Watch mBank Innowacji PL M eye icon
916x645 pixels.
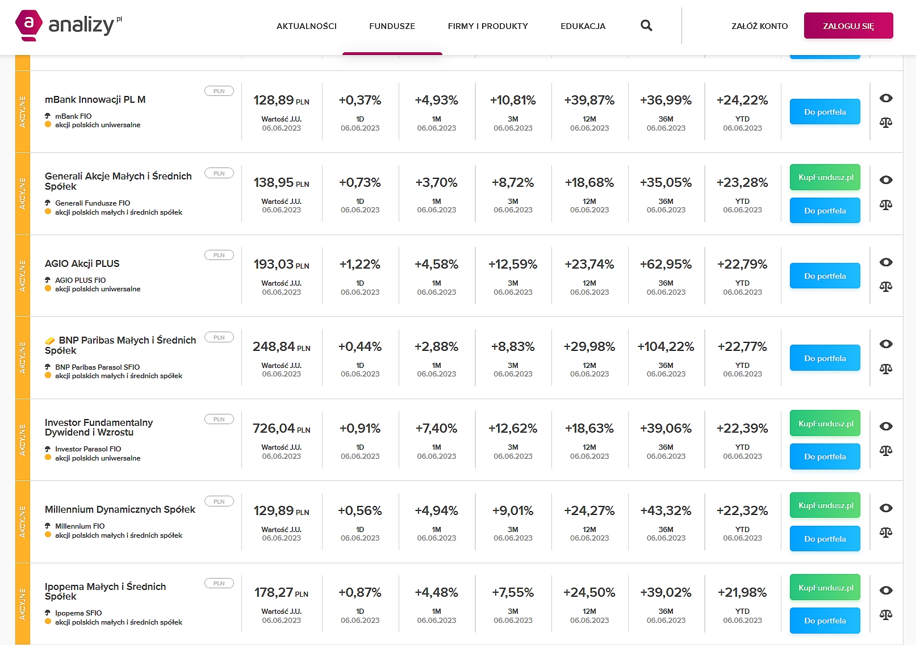[886, 98]
